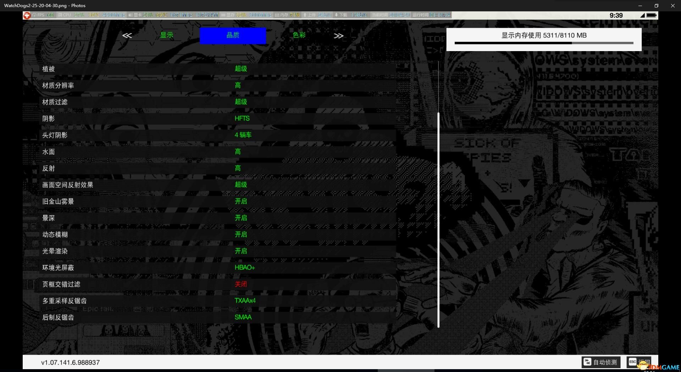
Task: Click the red cross overlay icon
Action: point(27,15)
